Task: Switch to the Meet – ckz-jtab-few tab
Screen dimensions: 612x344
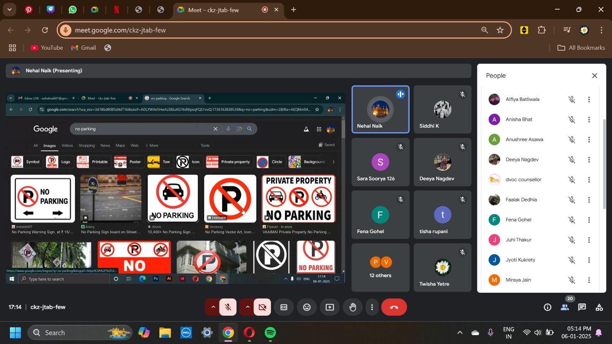Action: (213, 10)
